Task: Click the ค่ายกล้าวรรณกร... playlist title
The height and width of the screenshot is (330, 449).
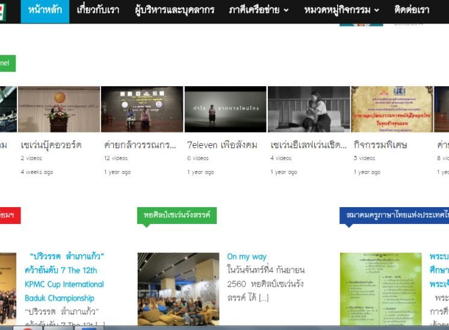Action: [140, 145]
